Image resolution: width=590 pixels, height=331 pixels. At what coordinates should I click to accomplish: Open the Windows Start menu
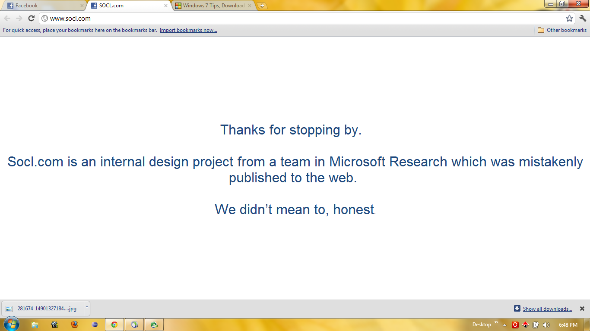[x=11, y=325]
